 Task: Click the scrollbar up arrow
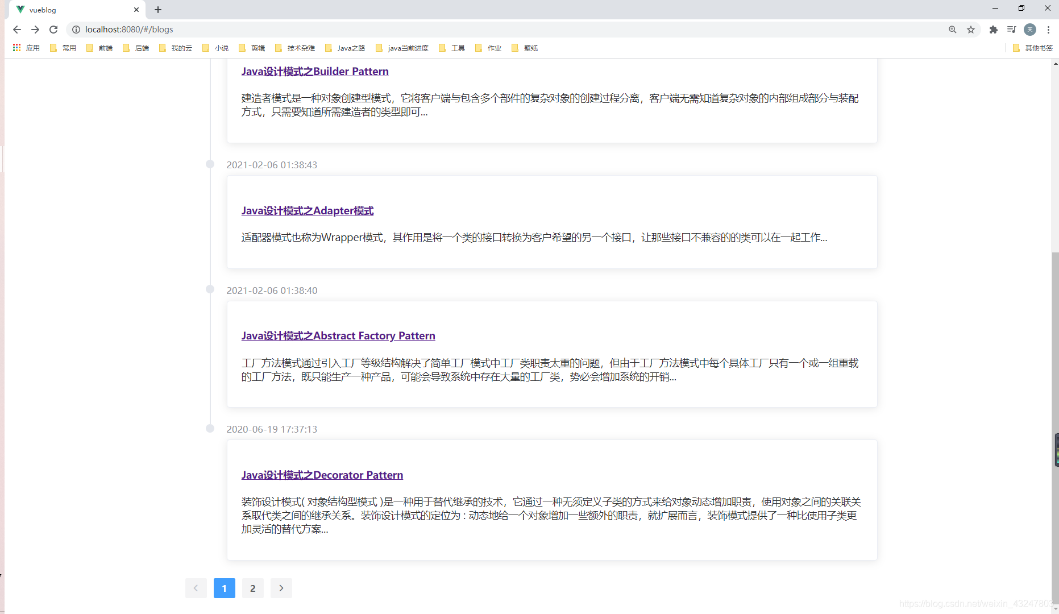(1055, 63)
